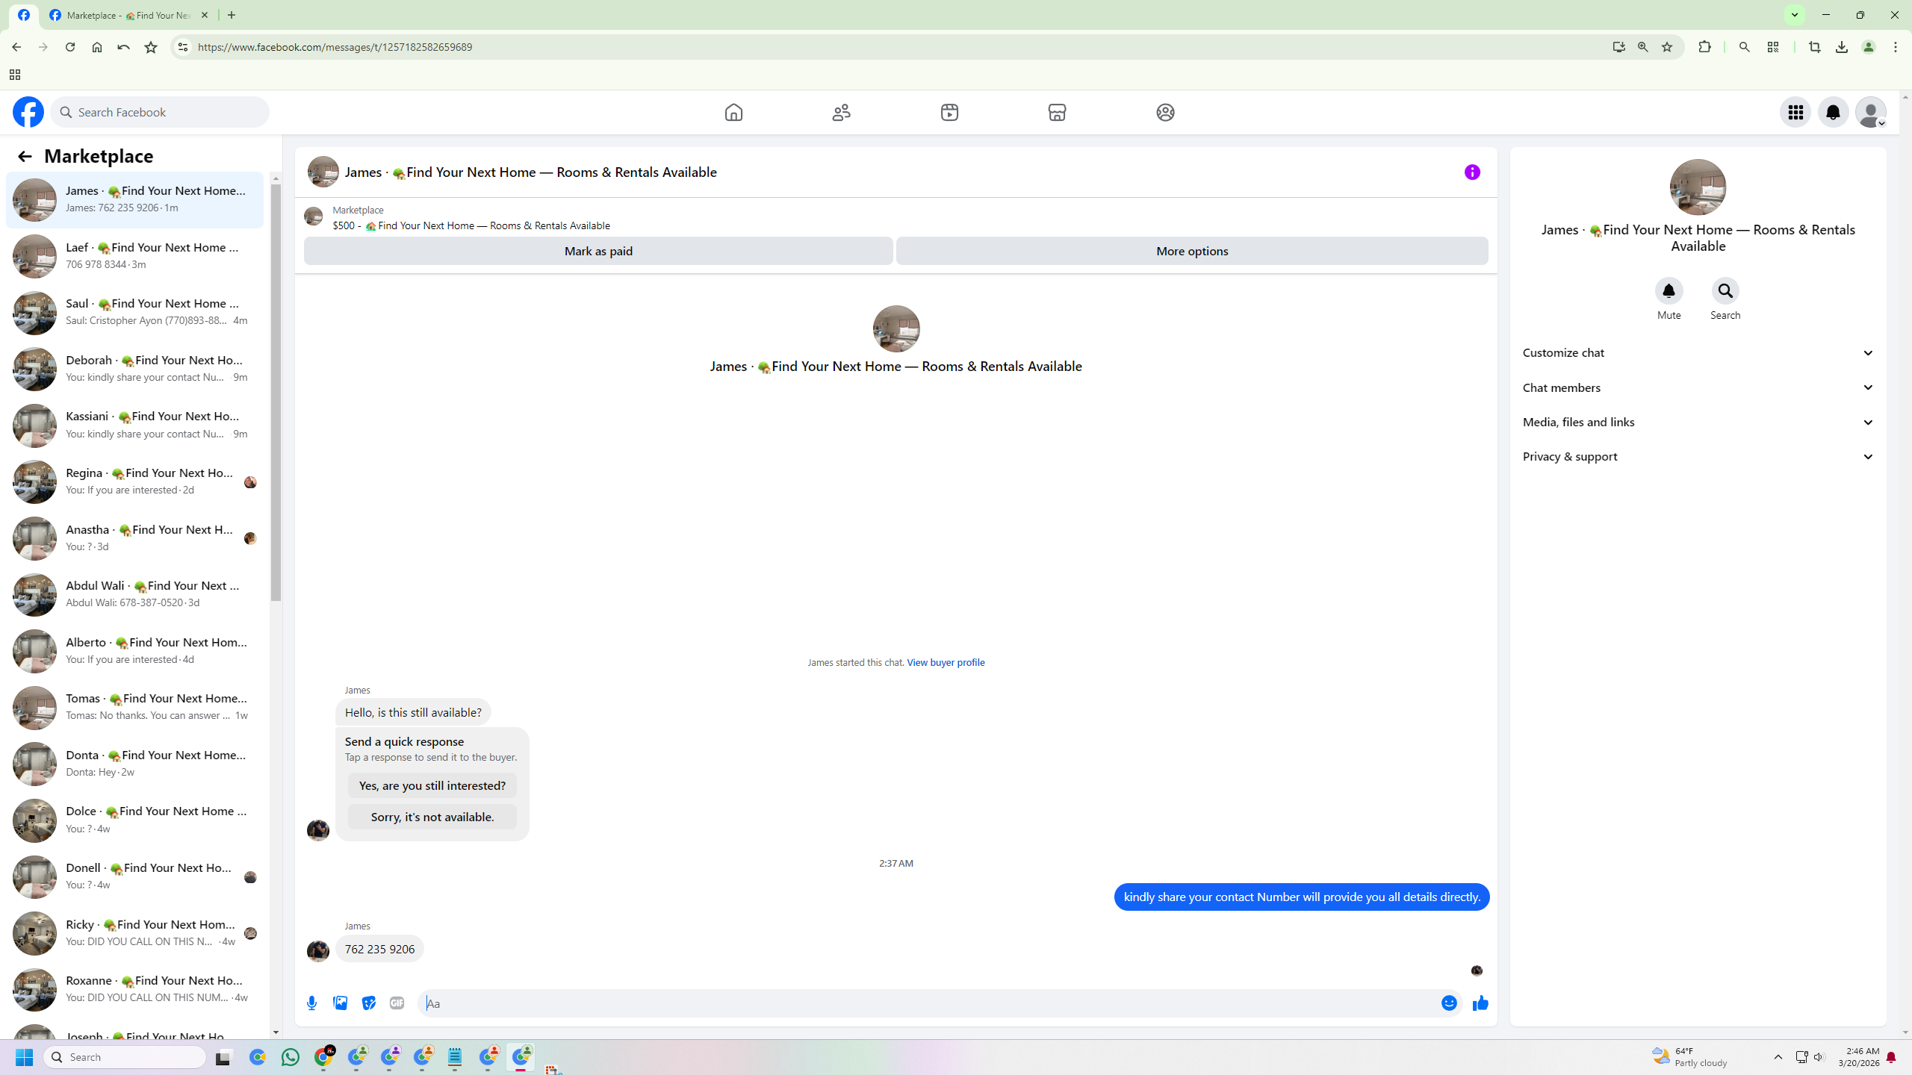Open the sticker picker icon

tap(369, 1003)
